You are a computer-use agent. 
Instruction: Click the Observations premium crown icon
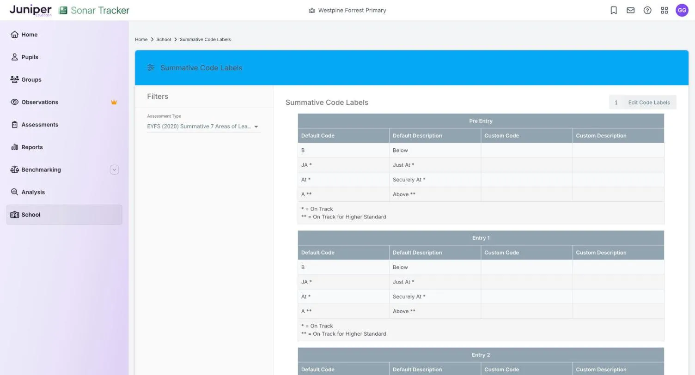coord(114,102)
